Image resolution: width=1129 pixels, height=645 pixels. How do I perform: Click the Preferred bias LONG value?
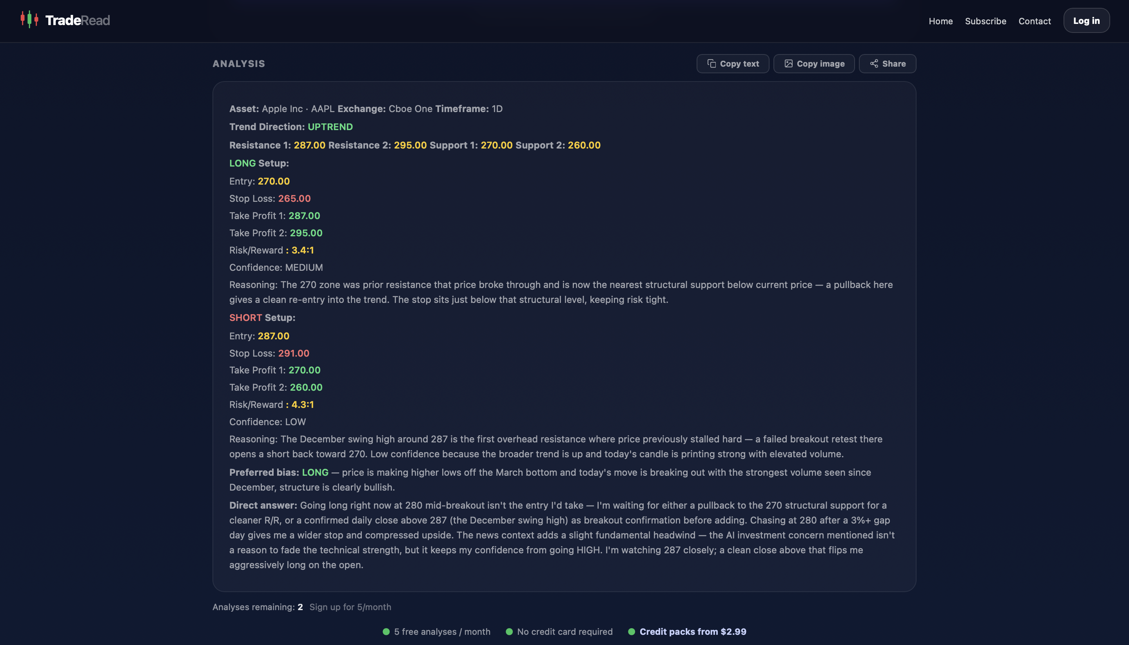pyautogui.click(x=315, y=472)
